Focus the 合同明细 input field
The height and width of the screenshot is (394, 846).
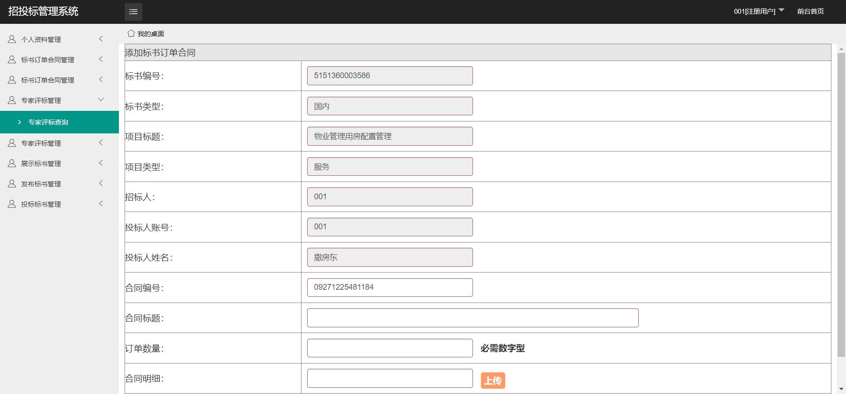pos(390,379)
